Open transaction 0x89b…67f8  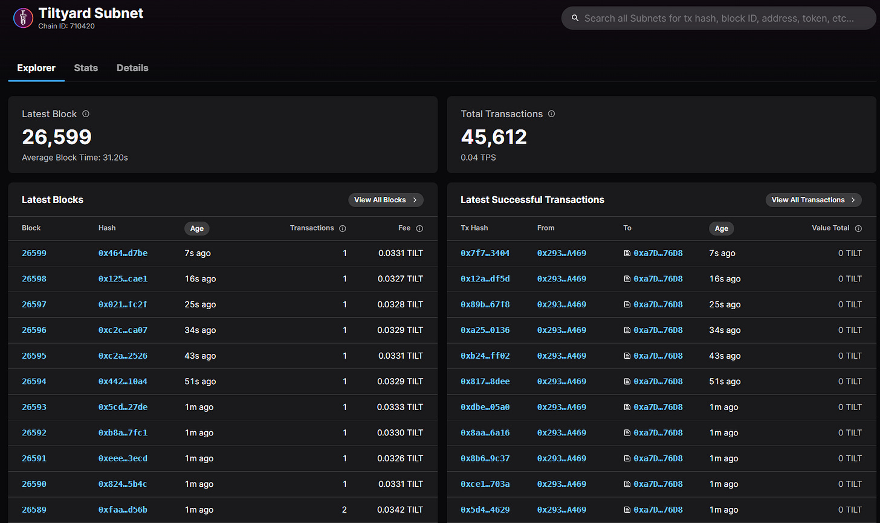tap(485, 304)
